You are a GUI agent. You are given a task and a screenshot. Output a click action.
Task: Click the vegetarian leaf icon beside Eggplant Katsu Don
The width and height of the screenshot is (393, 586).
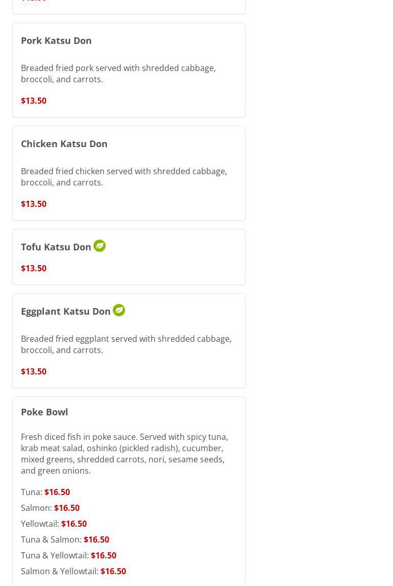(119, 310)
